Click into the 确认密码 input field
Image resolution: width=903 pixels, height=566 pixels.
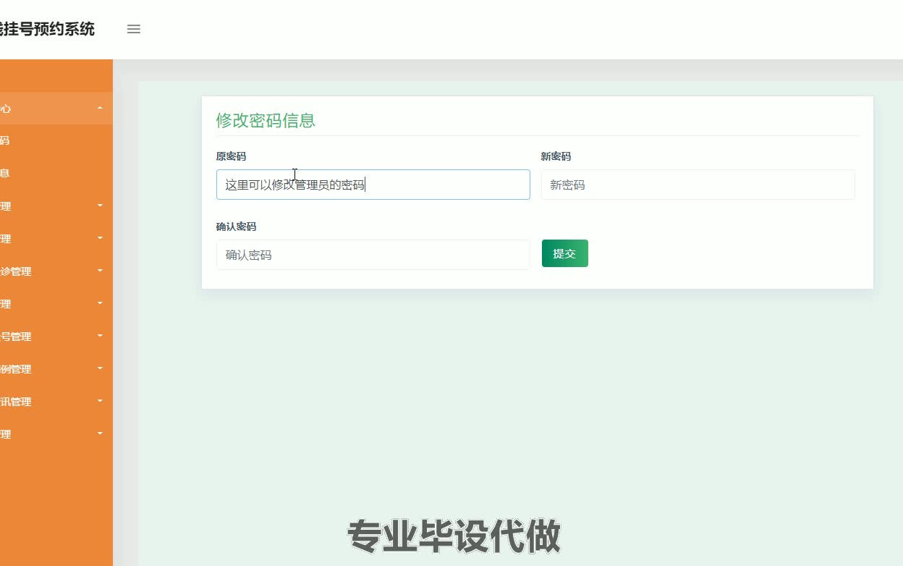click(373, 255)
